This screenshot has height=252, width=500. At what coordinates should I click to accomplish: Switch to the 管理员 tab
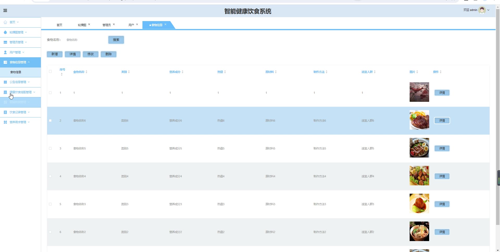tap(107, 25)
